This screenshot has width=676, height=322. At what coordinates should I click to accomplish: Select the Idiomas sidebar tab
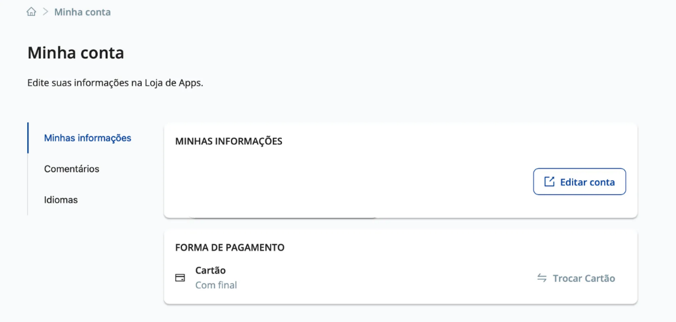pyautogui.click(x=61, y=200)
